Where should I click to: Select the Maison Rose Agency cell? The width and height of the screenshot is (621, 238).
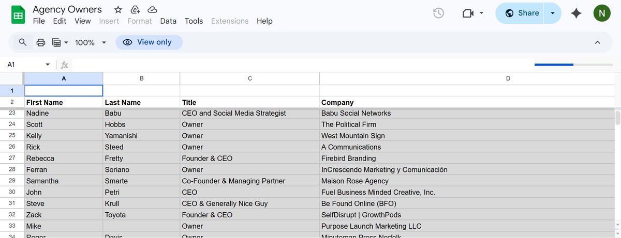point(467,181)
